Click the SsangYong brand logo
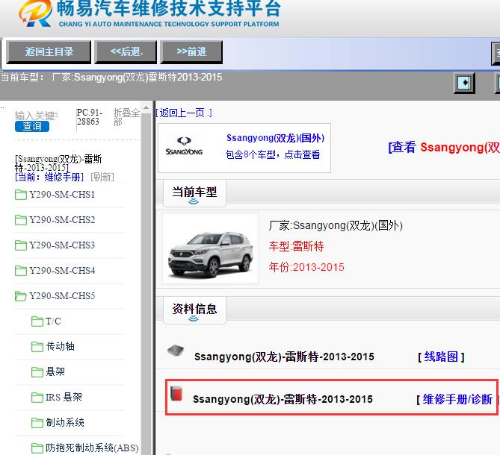 pos(184,146)
